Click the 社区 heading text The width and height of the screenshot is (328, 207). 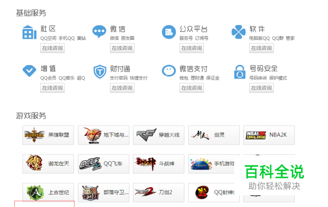(48, 28)
